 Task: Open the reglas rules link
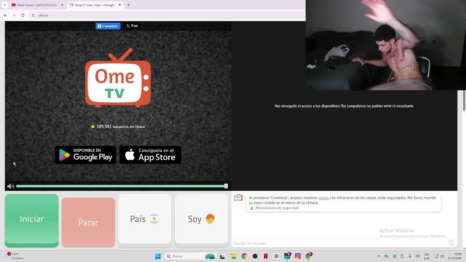click(323, 198)
